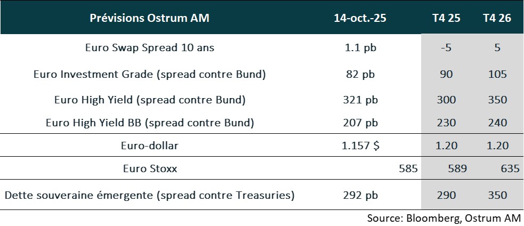The image size is (524, 226).
Task: Click the Source: Bloomberg, Ostrum AM text
Action: (444, 218)
